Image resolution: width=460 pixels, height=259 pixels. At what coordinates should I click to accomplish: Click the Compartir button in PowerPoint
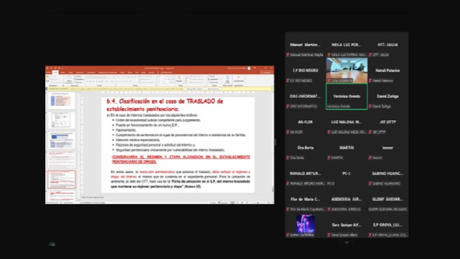266,72
